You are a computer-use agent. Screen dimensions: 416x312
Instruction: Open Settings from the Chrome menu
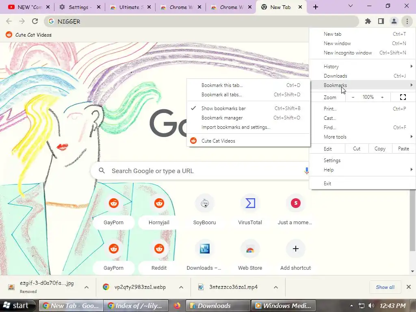[x=362, y=160]
